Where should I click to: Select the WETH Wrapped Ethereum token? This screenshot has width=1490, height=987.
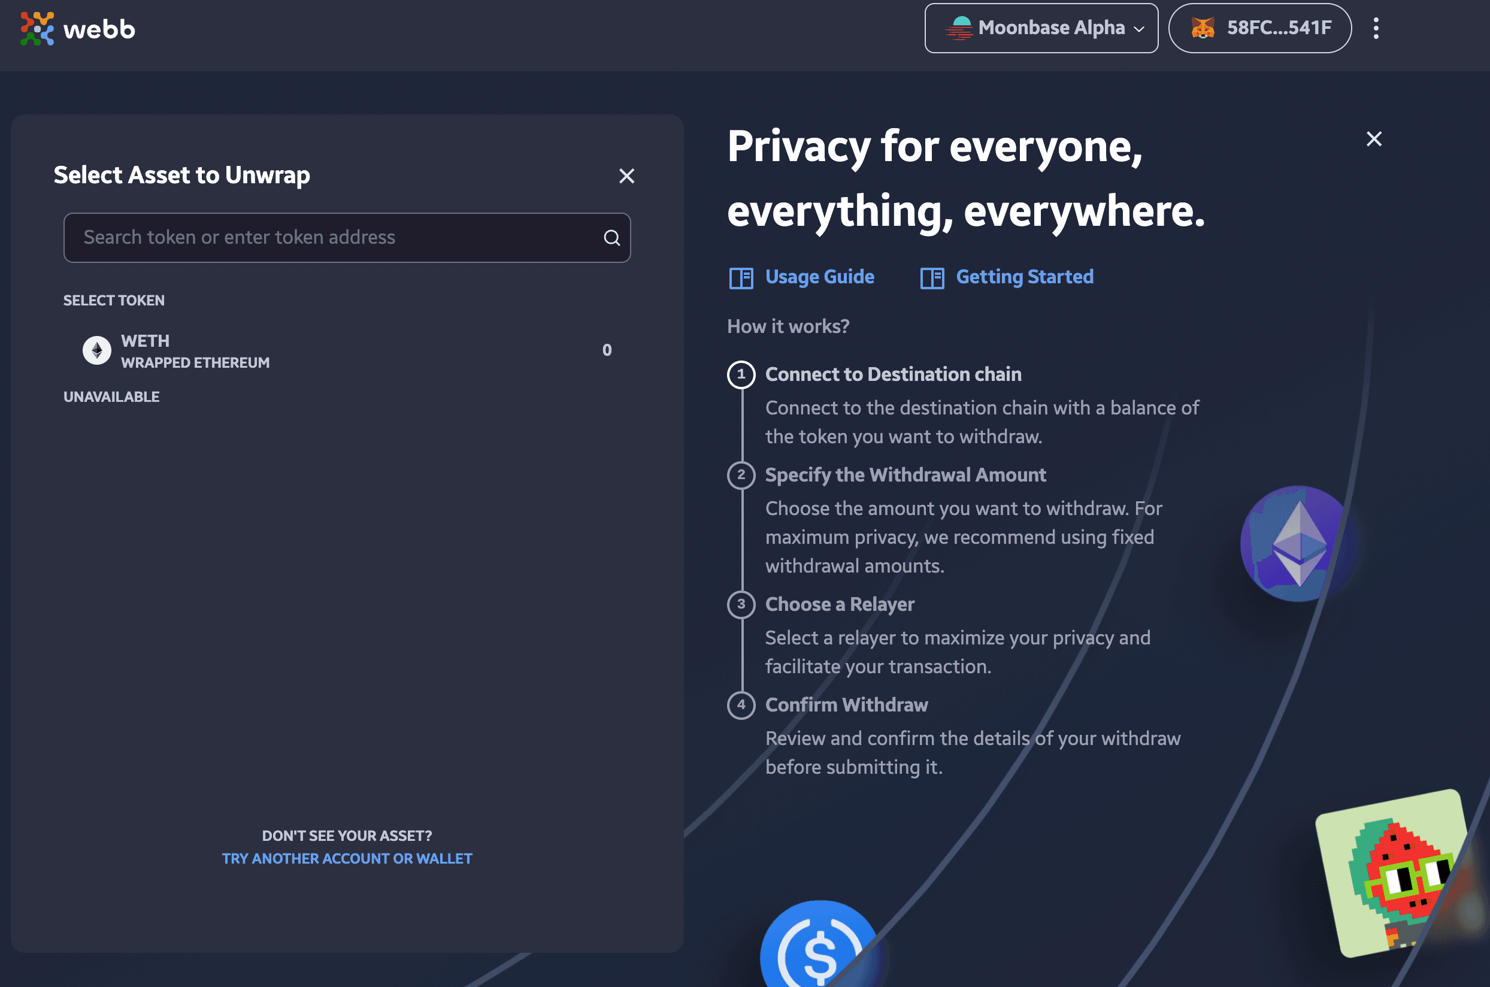point(347,349)
